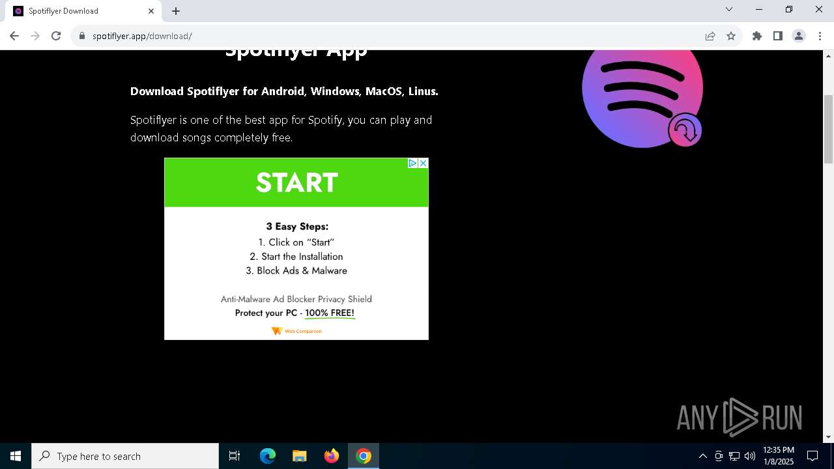Close the Spotiflyer Download tab
Screen dimensions: 834x469
(x=151, y=11)
